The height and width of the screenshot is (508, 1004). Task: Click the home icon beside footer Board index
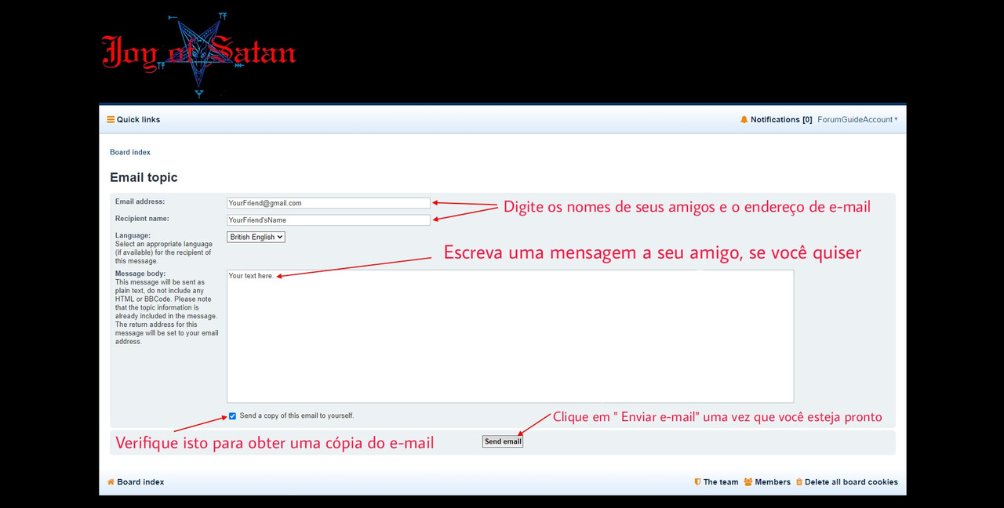click(x=111, y=482)
